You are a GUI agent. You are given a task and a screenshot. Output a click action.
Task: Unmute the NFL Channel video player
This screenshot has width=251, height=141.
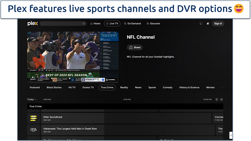[33, 77]
